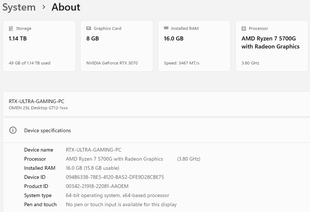Collapse the Device specifications section
The width and height of the screenshot is (310, 212).
tap(156, 130)
